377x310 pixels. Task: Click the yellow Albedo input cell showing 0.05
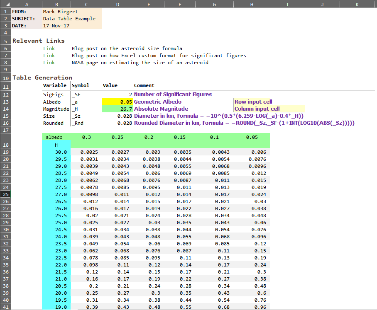(118, 102)
